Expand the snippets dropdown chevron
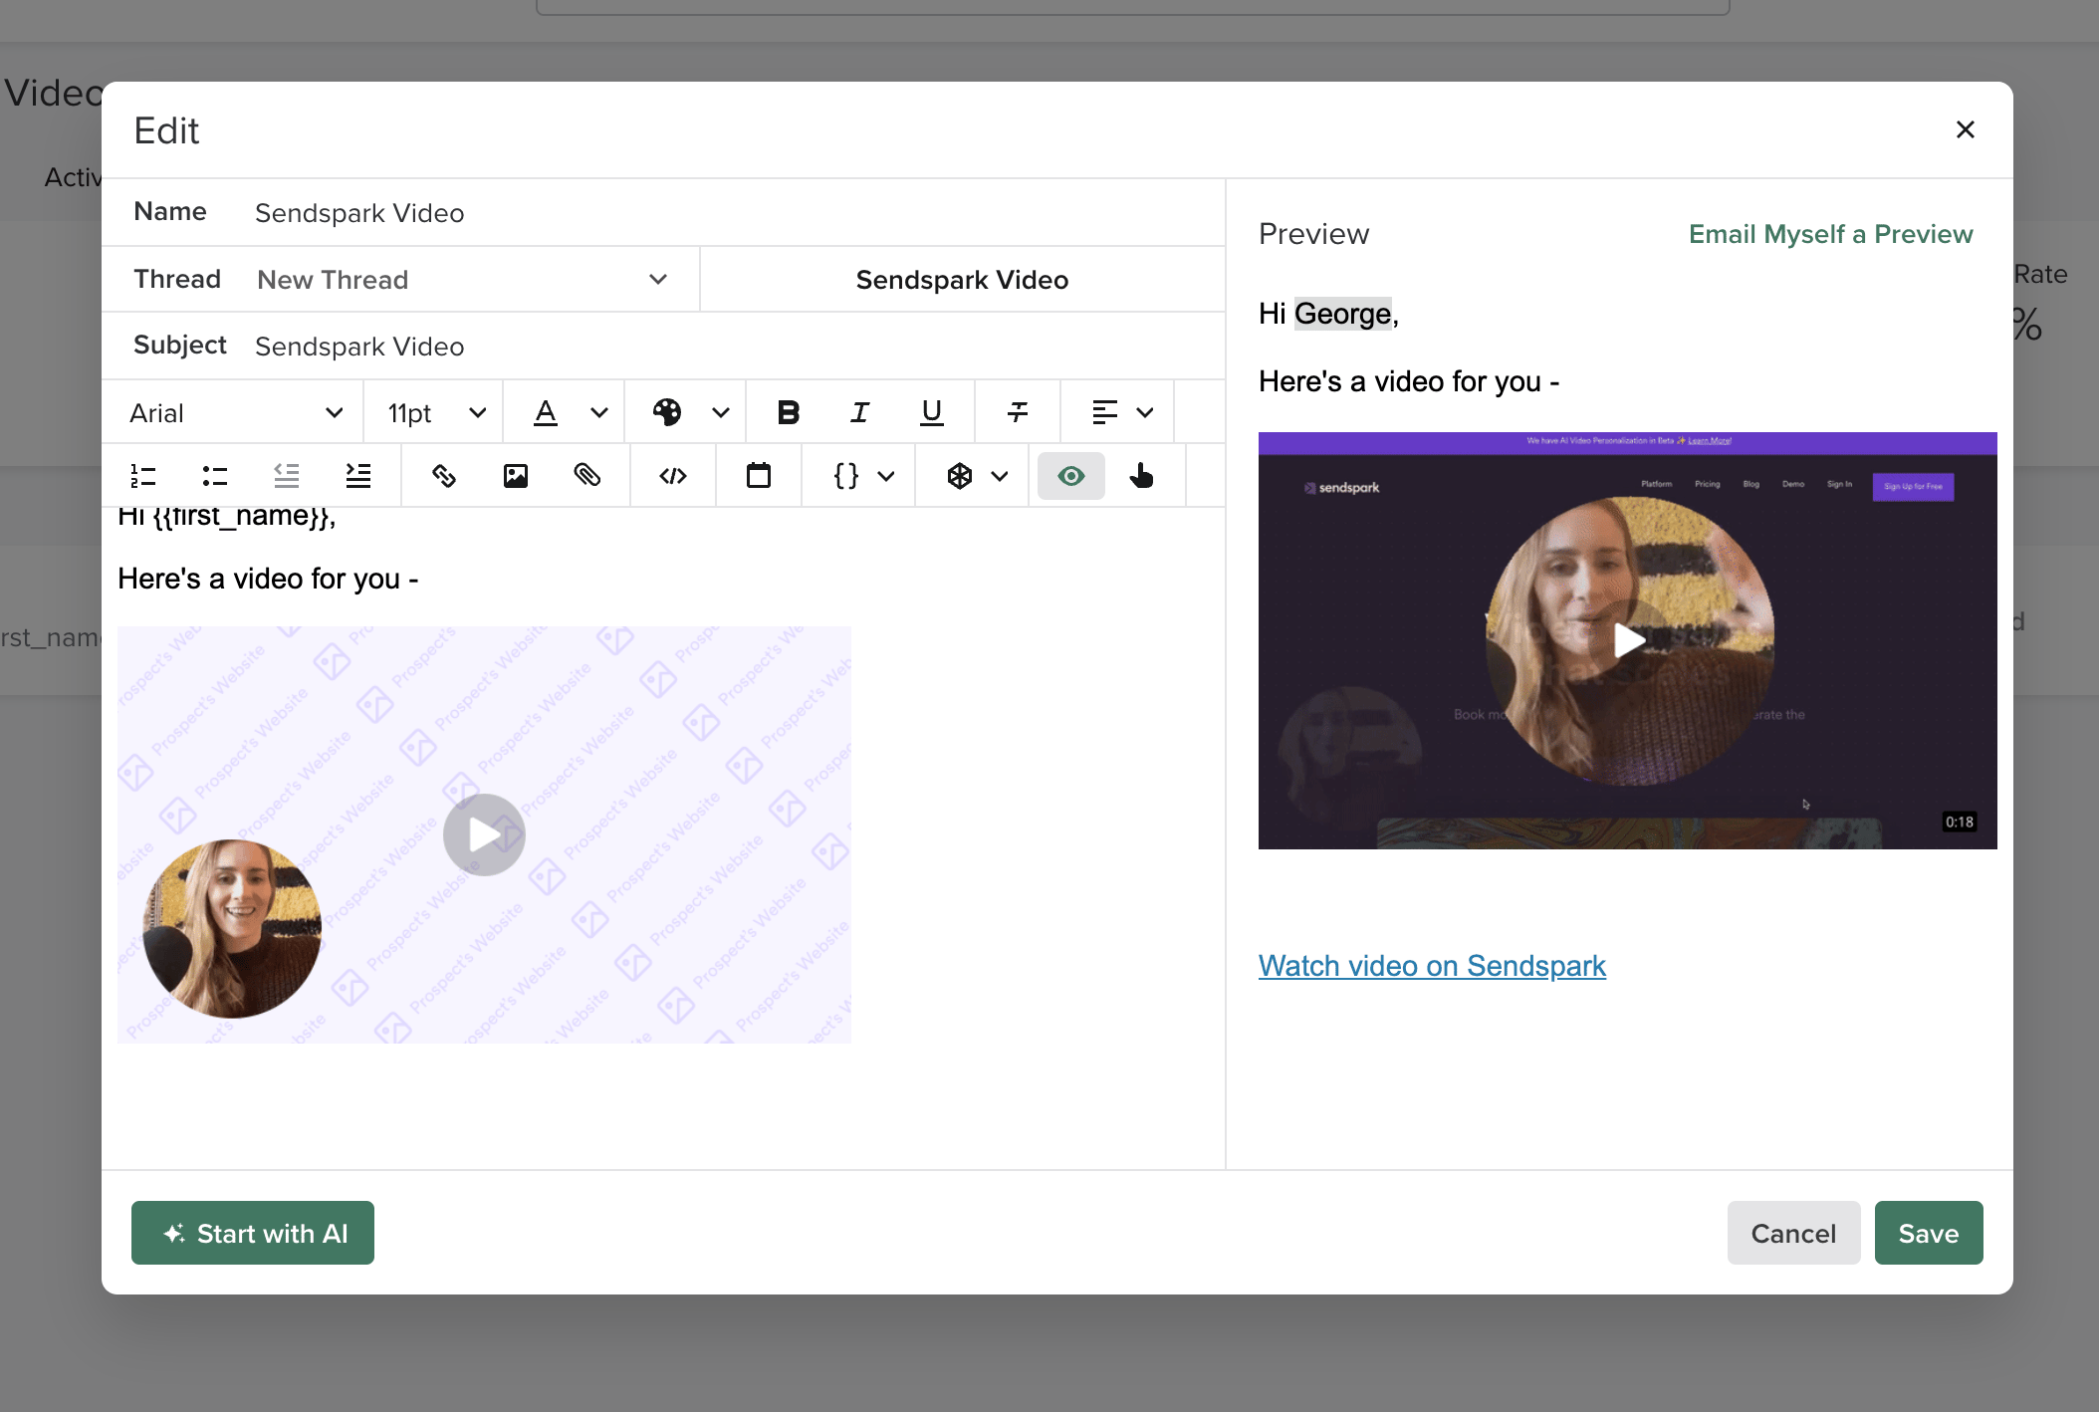The width and height of the screenshot is (2099, 1412). (1000, 476)
